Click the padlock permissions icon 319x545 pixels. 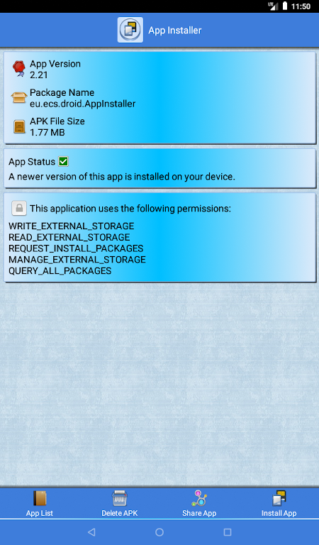click(19, 208)
